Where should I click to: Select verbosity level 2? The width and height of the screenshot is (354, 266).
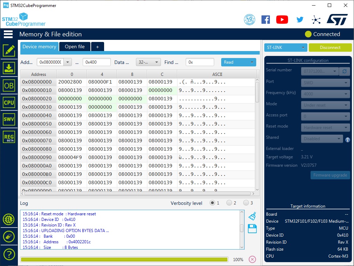(229, 203)
